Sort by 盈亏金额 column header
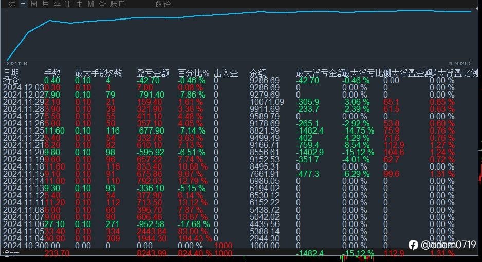The image size is (482, 262). click(x=153, y=73)
